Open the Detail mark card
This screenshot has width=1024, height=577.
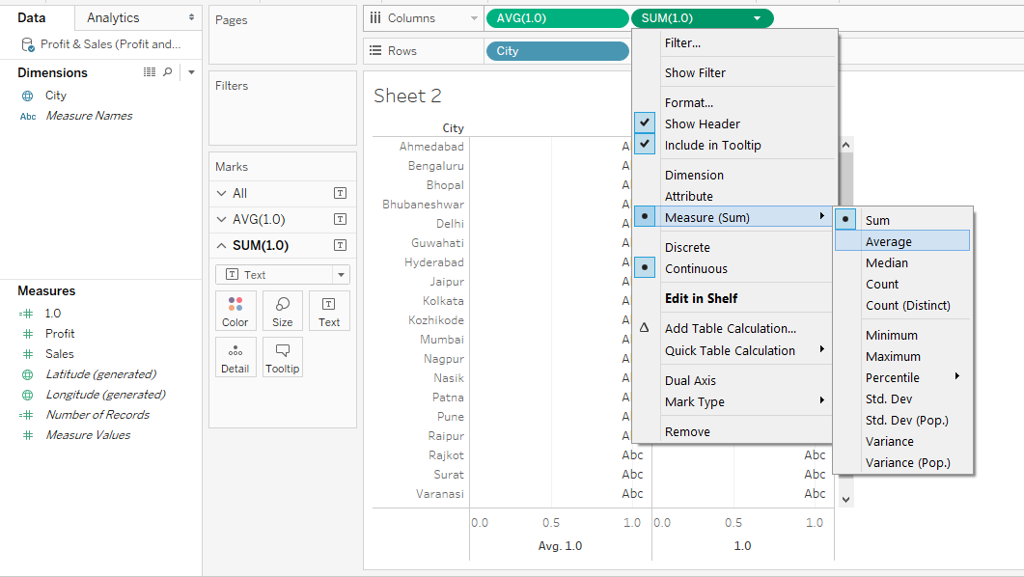235,356
